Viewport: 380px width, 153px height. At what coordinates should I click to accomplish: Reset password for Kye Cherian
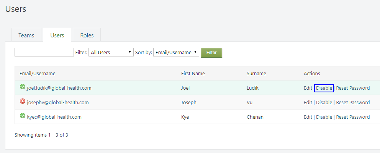[353, 117]
